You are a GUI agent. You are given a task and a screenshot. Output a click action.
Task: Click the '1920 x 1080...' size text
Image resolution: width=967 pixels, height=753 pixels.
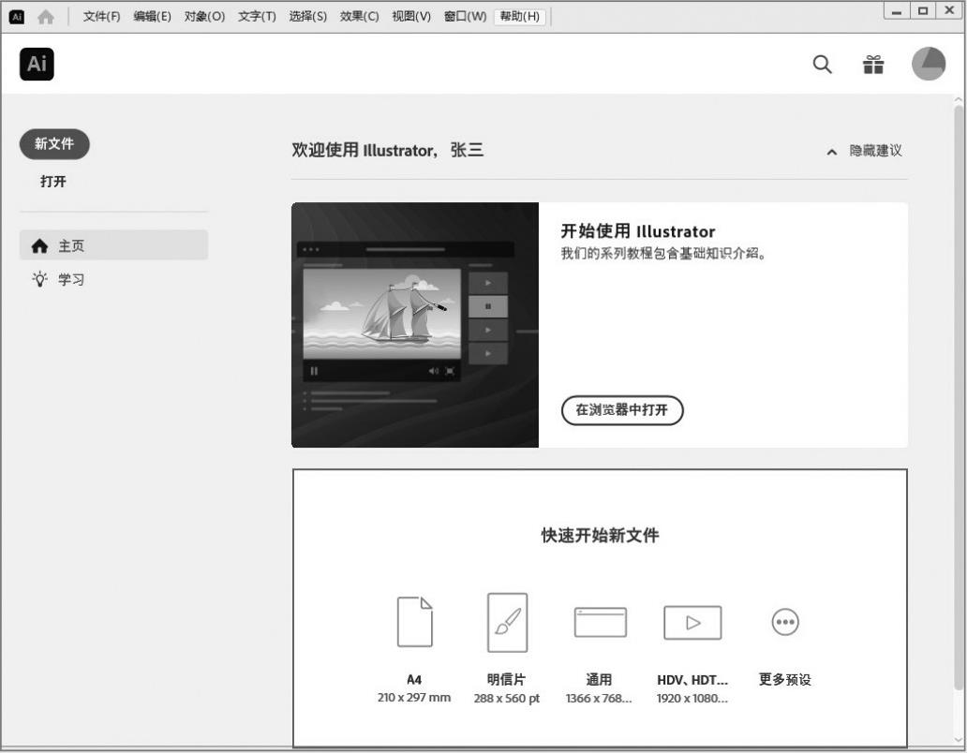coord(692,698)
